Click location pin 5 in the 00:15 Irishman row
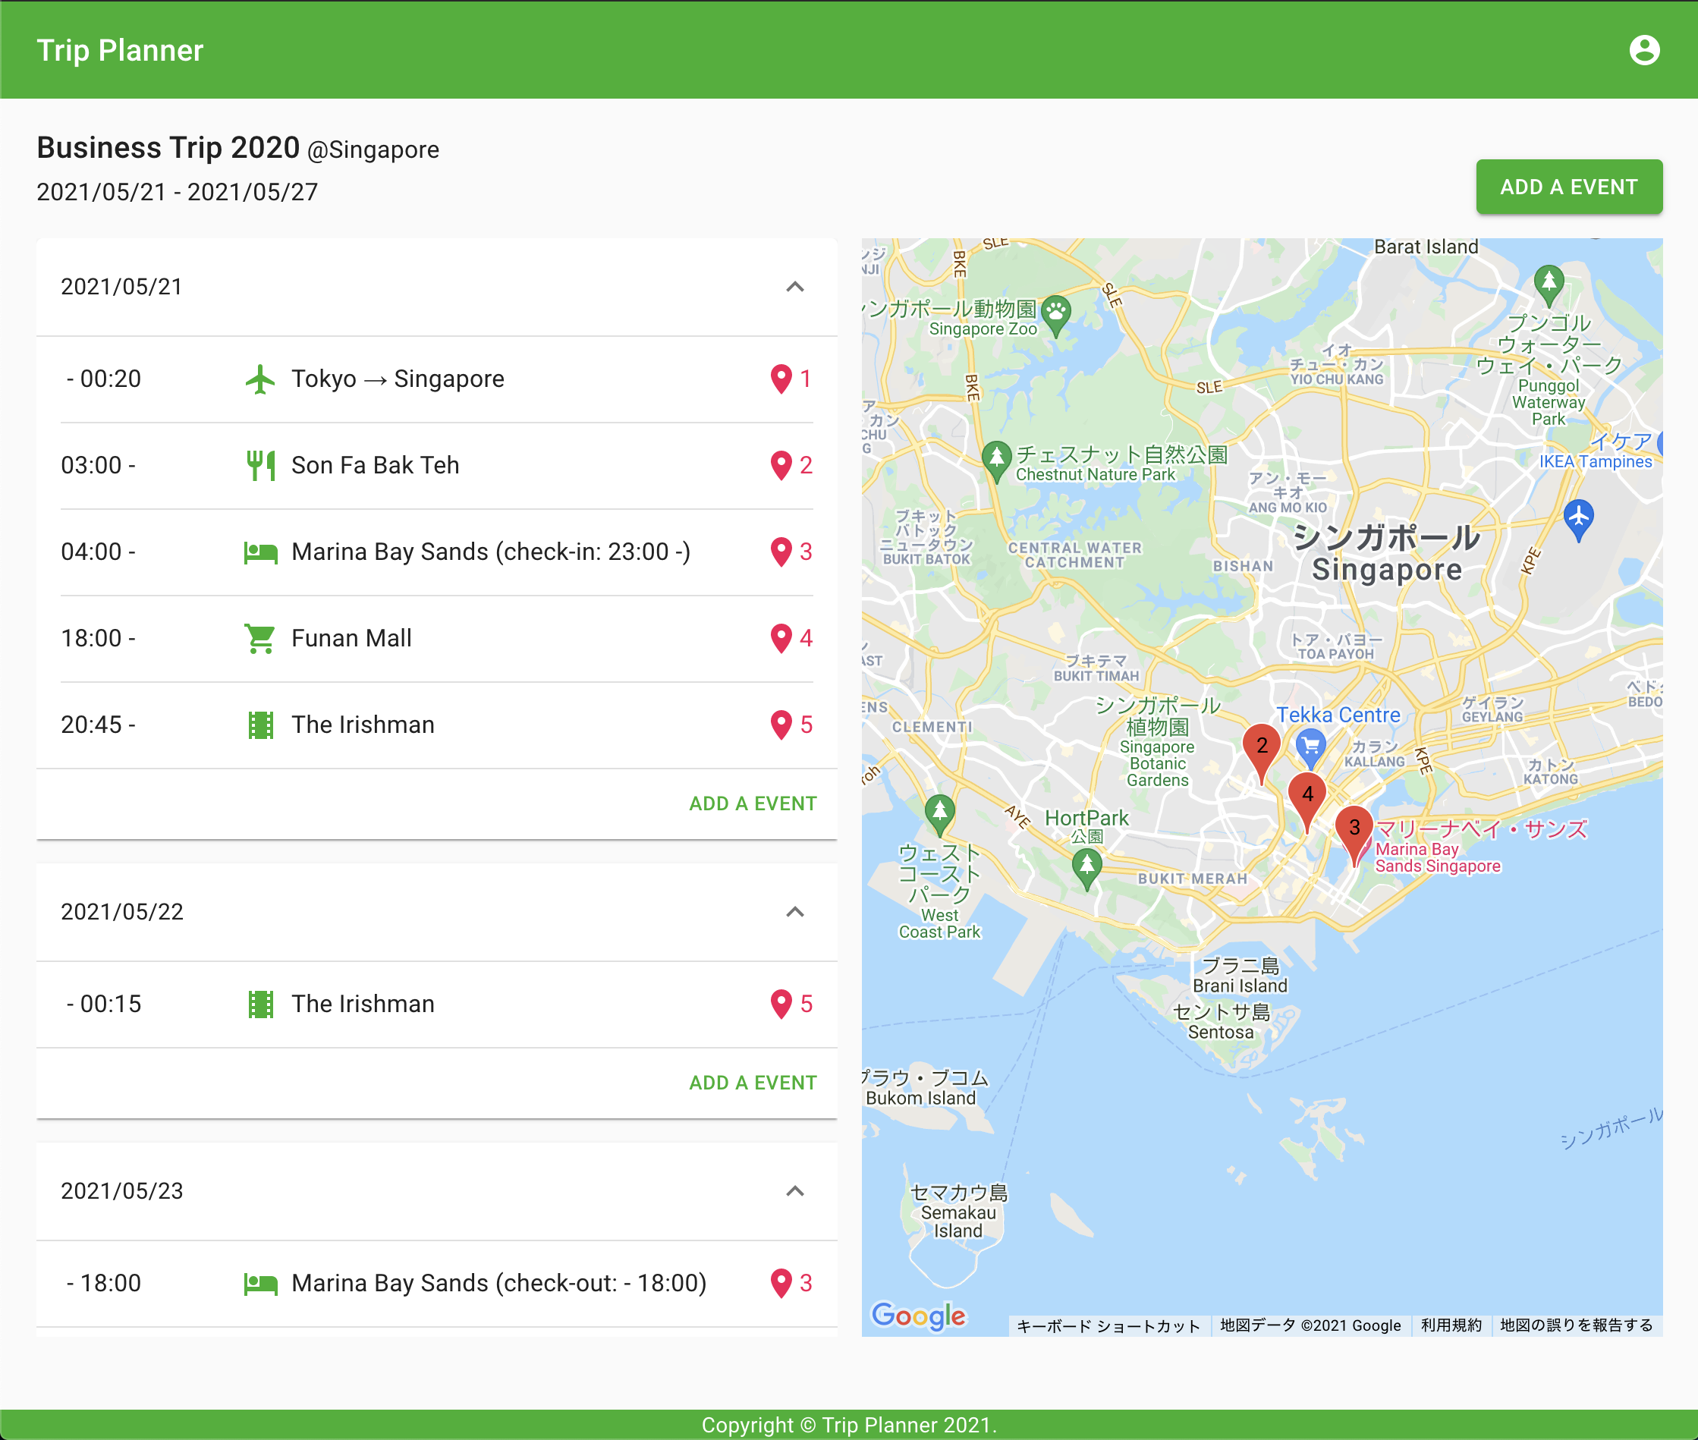This screenshot has width=1698, height=1440. [x=781, y=1004]
